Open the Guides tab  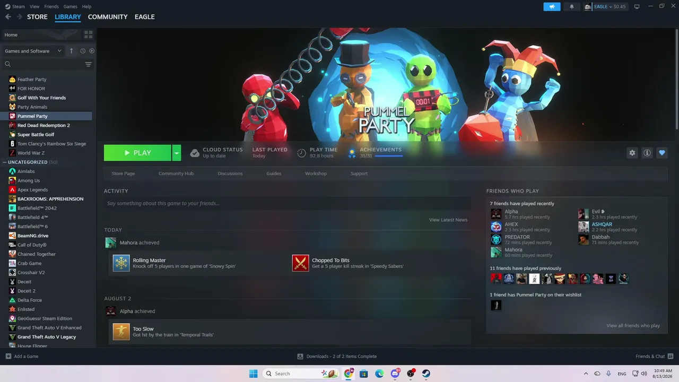274,173
